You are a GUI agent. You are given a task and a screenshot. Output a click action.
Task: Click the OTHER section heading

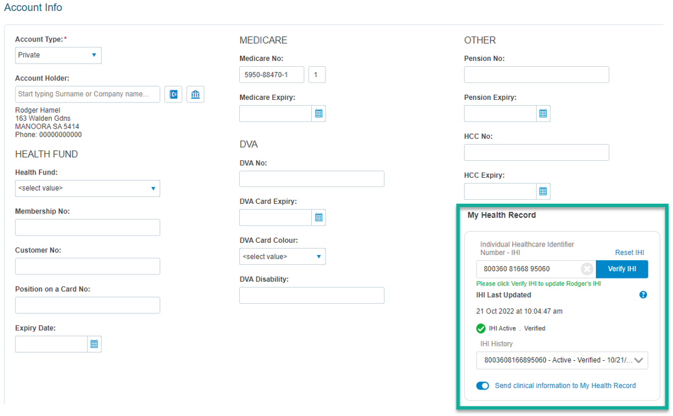pyautogui.click(x=480, y=40)
